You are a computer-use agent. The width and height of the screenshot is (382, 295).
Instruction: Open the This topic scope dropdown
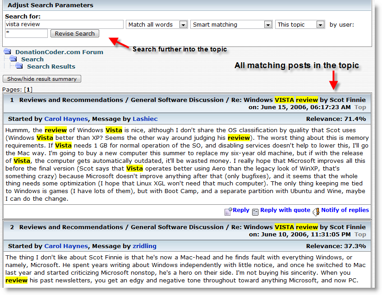pos(300,25)
